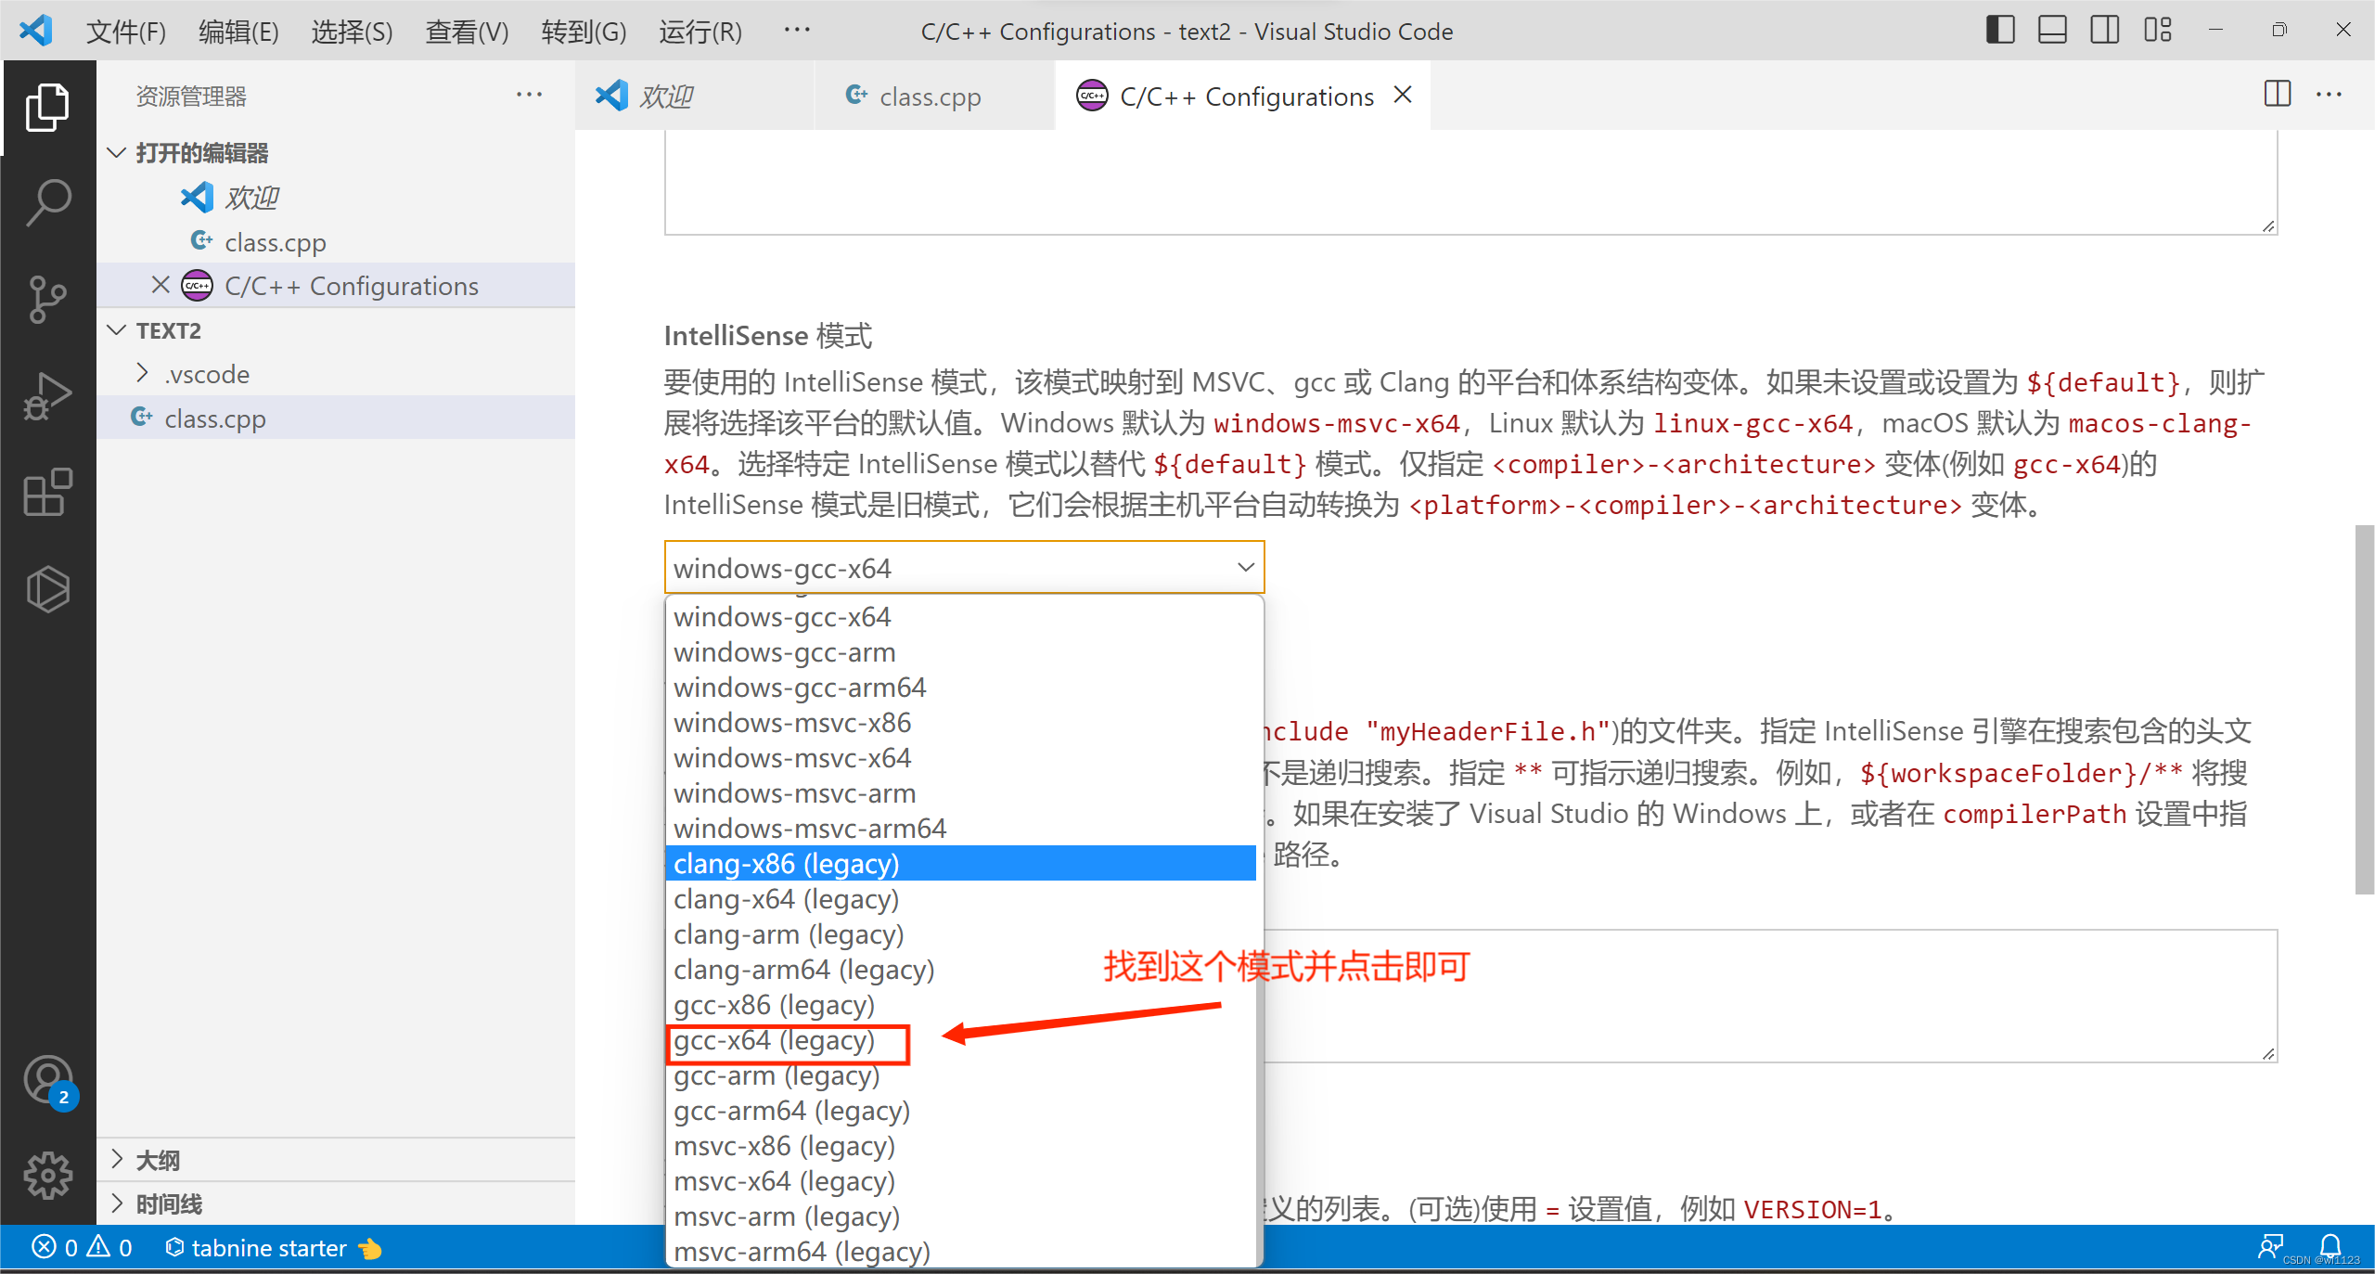Open 欢迎 in open editors list
The width and height of the screenshot is (2375, 1274).
pyautogui.click(x=336, y=197)
